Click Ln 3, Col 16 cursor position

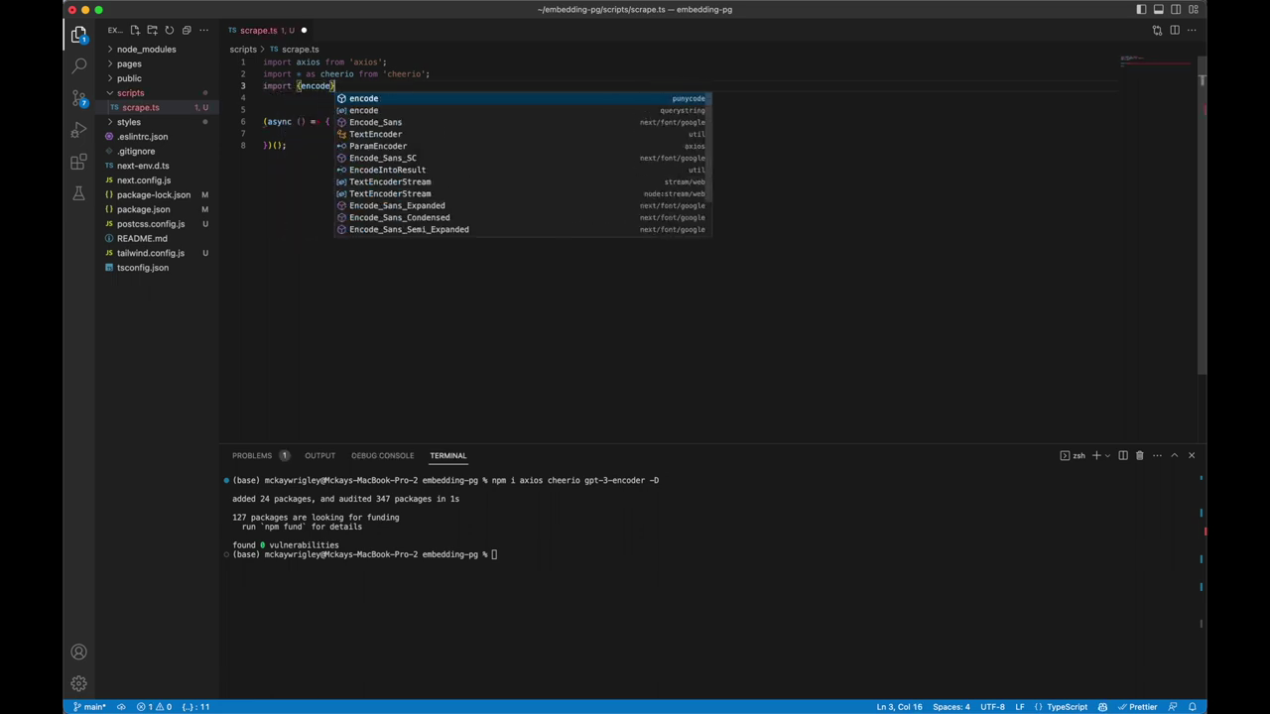pyautogui.click(x=899, y=707)
